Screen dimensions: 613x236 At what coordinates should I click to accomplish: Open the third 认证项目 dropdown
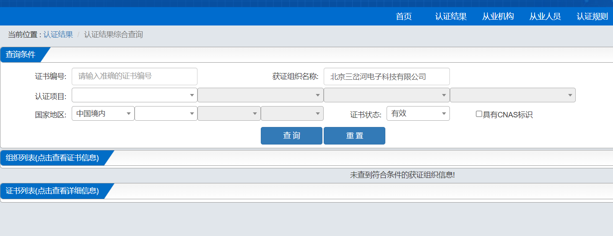(387, 95)
